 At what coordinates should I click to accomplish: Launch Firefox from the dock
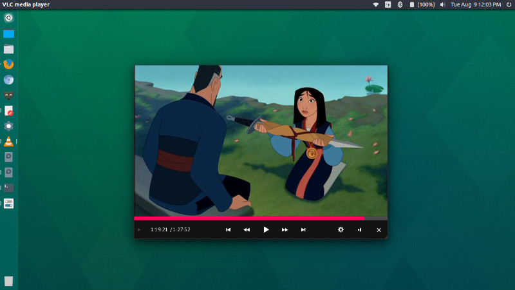pyautogui.click(x=8, y=64)
